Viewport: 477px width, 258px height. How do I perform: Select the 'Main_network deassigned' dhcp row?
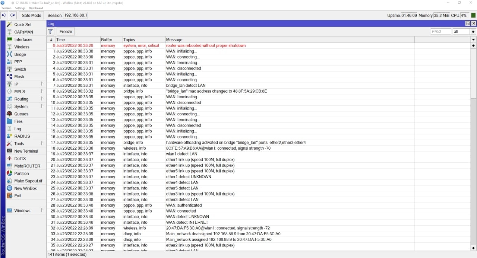[x=259, y=234]
